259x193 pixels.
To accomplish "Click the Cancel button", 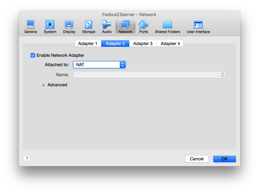I will 197,159.
